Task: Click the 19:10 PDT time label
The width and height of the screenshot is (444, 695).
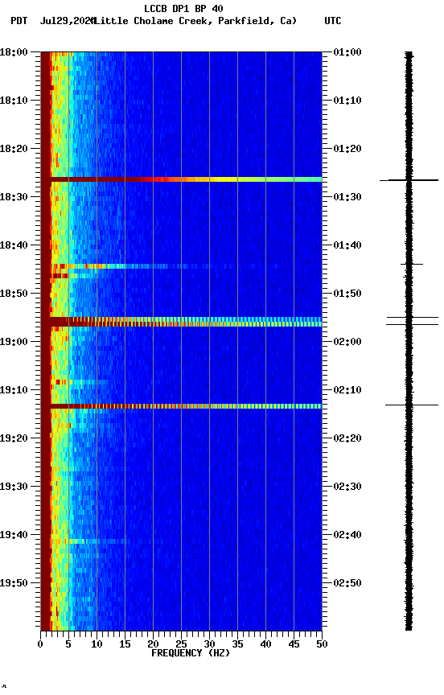Action: 14,390
